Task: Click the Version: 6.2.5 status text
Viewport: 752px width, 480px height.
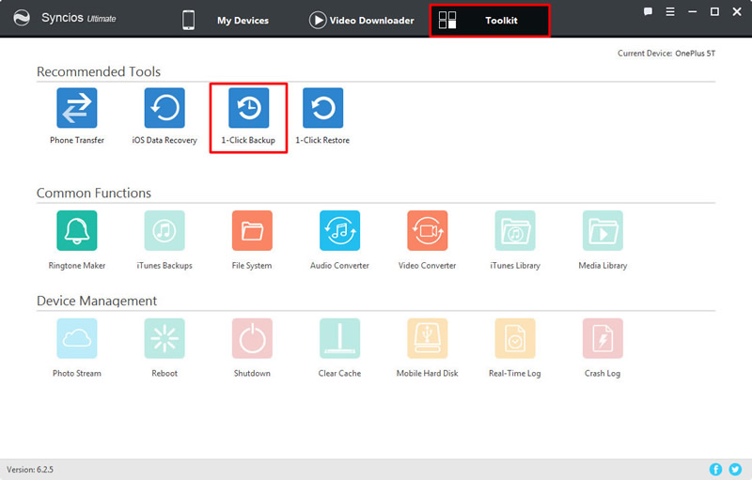Action: click(x=30, y=470)
